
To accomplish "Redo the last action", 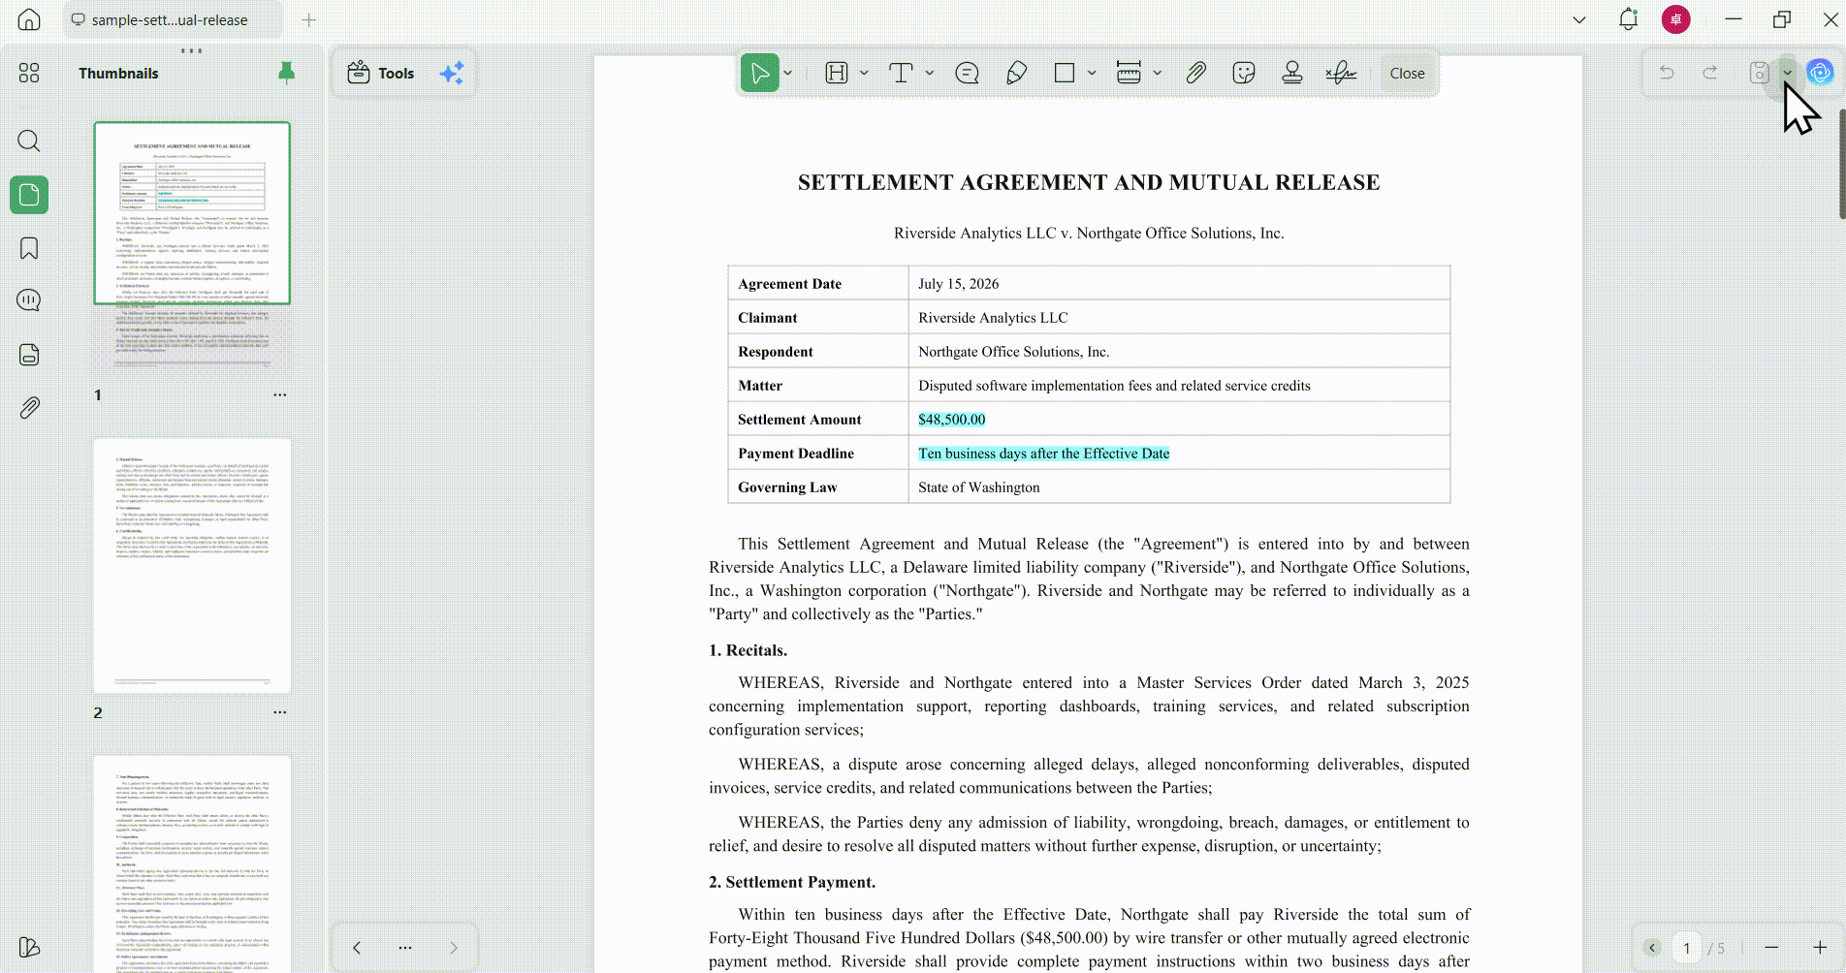I will click(1710, 73).
